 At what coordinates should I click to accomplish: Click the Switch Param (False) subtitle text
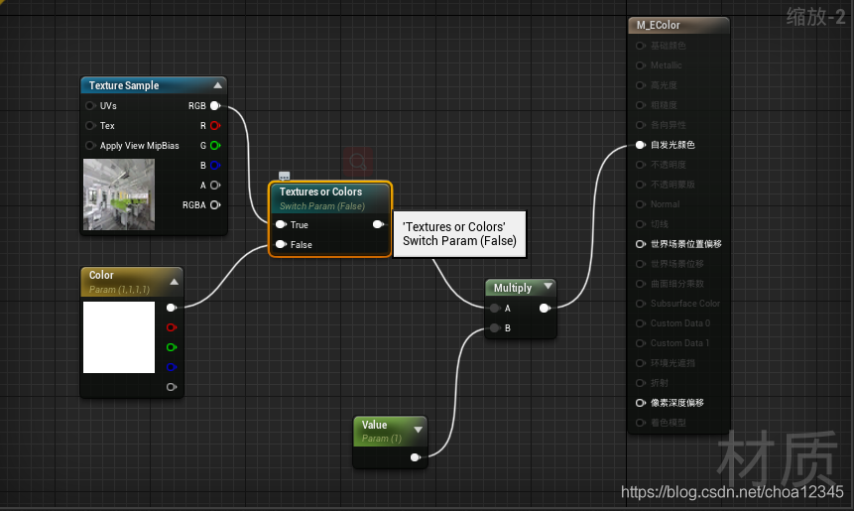(x=322, y=206)
